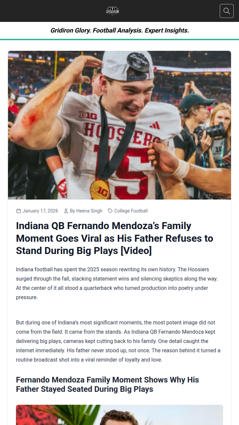The width and height of the screenshot is (239, 425).
Task: Click the green divider under the tagline
Action: point(119,40)
